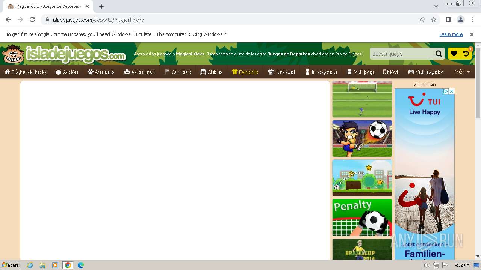
Task: Open the cartoon soccer player game thumbnail
Action: click(362, 138)
